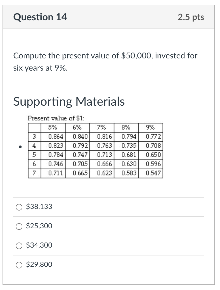Viewport: 220px width, 290px height.
Task: Choose the $25,300 radio option
Action: click(x=19, y=227)
